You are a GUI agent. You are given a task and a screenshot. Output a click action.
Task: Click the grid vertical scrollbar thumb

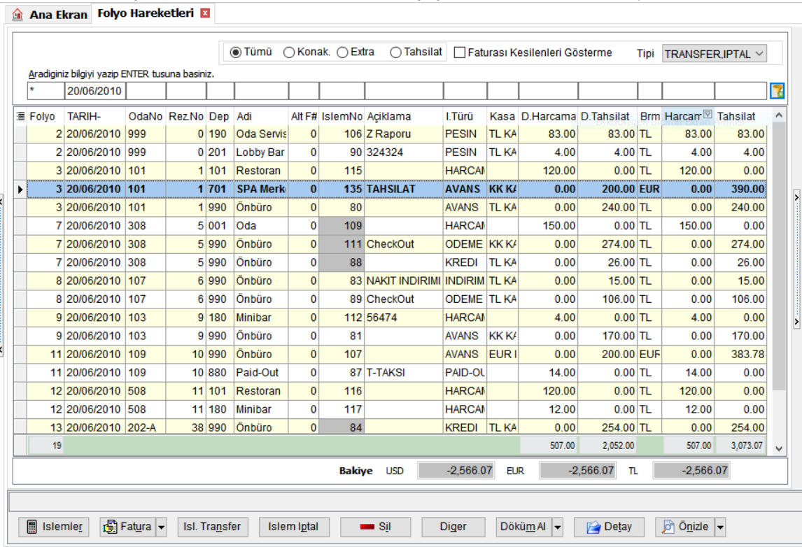[778, 255]
